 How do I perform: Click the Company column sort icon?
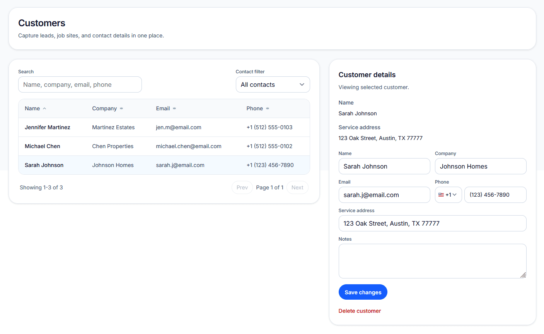tap(121, 109)
